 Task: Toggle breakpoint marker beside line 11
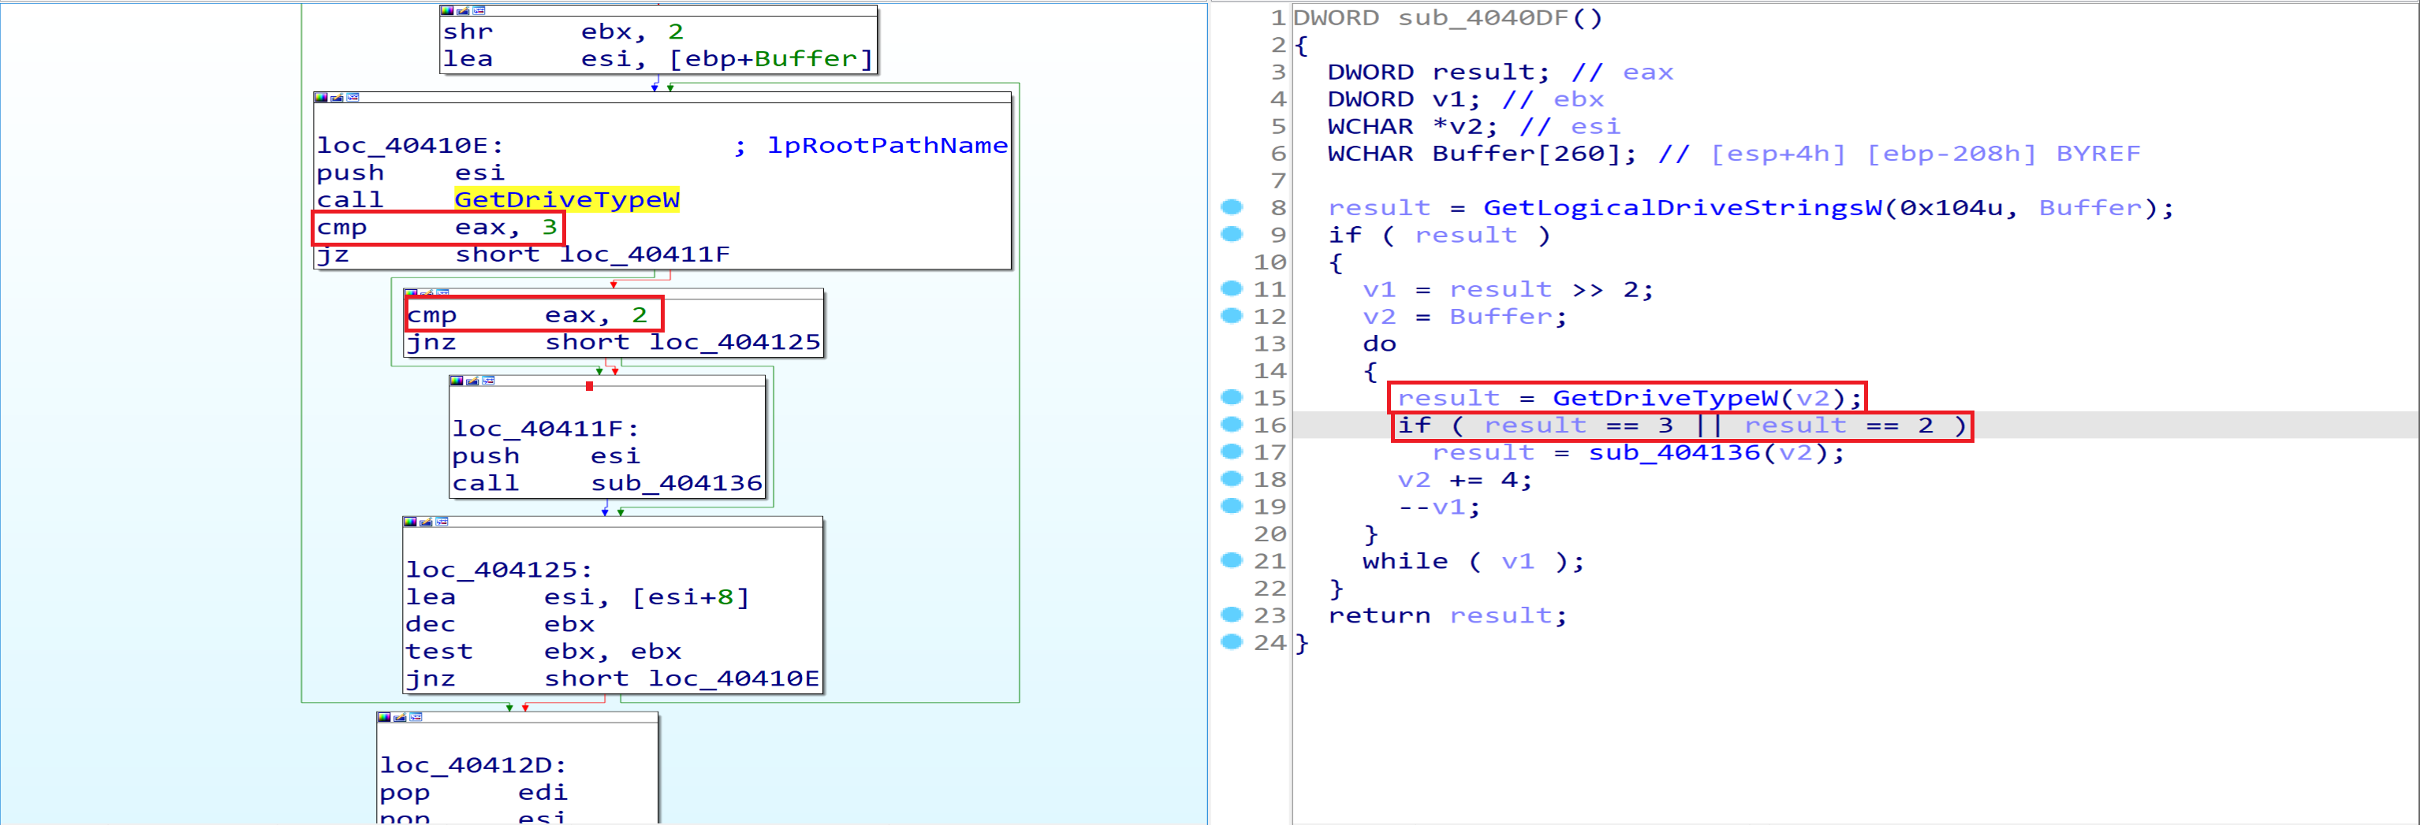(x=1232, y=289)
